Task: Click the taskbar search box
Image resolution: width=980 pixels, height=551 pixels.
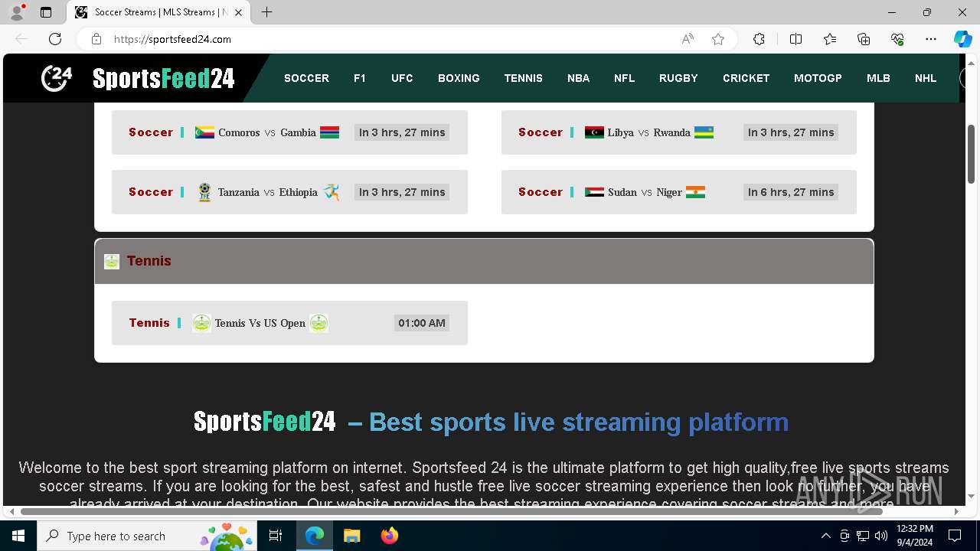Action: point(147,536)
